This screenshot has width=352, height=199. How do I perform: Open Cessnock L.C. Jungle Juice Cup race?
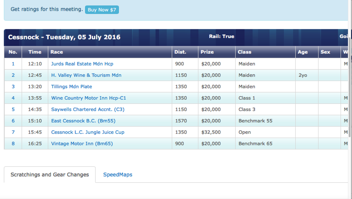[88, 132]
